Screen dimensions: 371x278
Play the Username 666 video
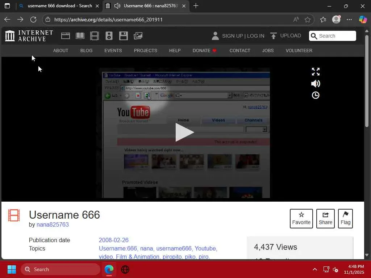(x=184, y=132)
